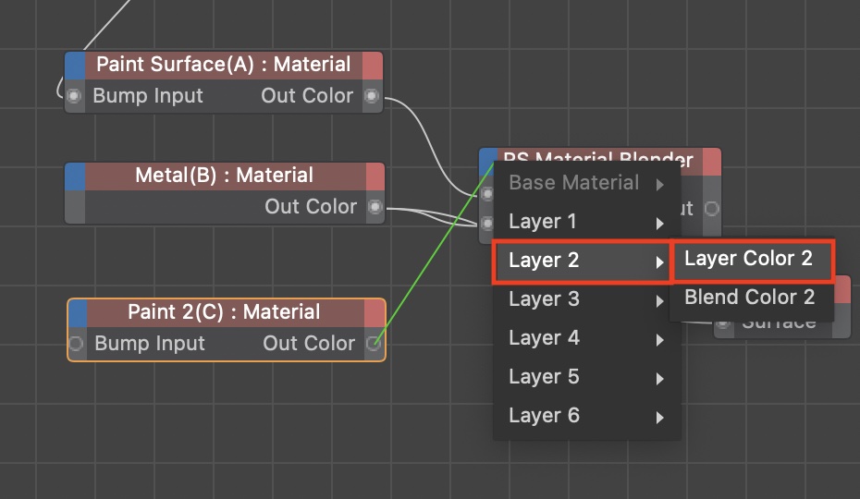Expand the Layer 3 submenu
Image resolution: width=860 pixels, height=499 pixels.
[586, 299]
